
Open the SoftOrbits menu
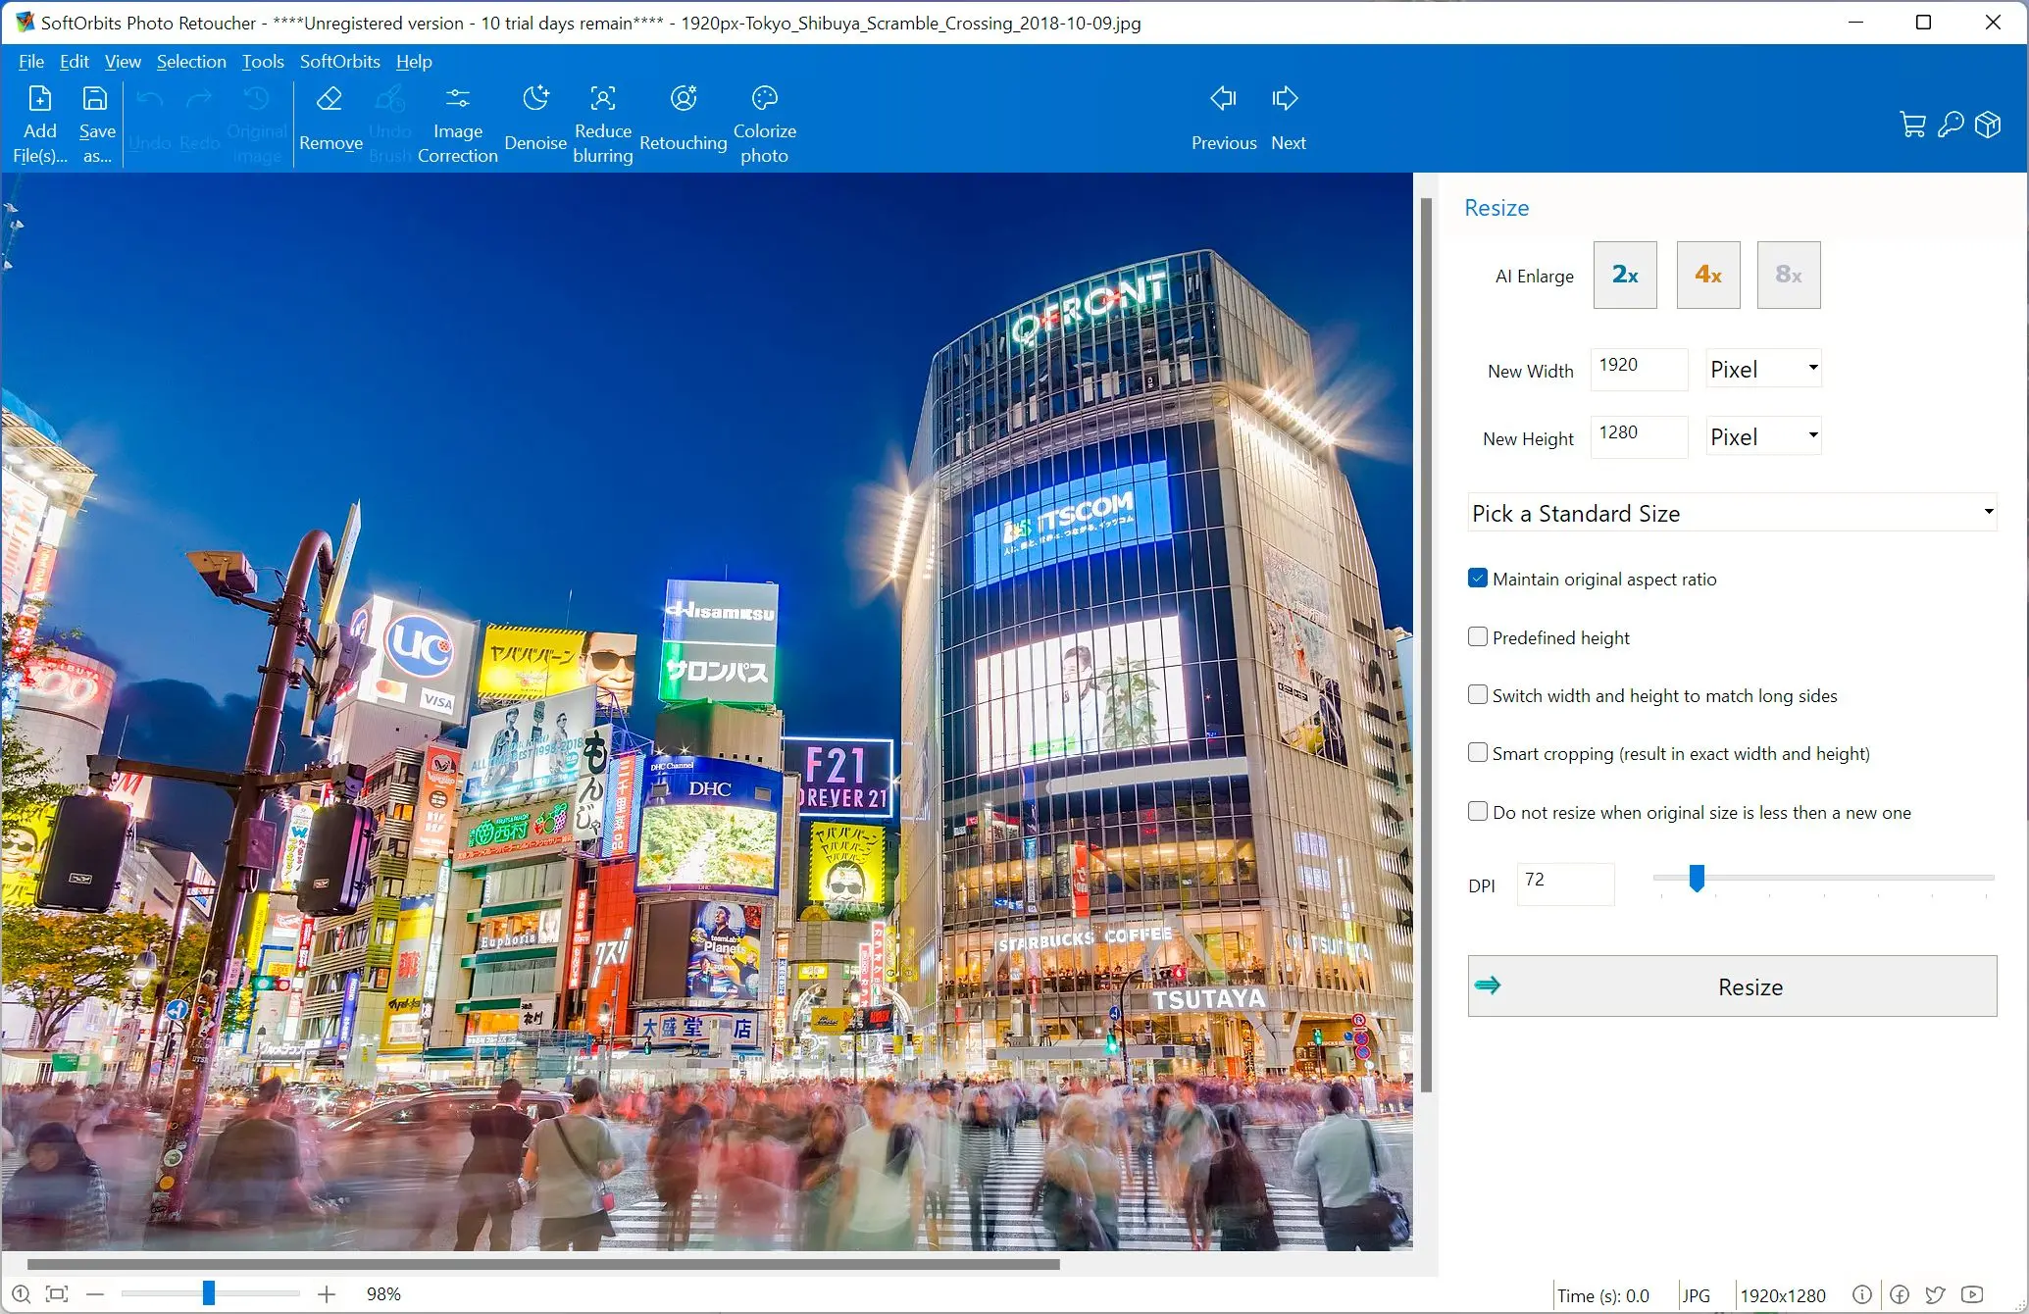point(337,61)
